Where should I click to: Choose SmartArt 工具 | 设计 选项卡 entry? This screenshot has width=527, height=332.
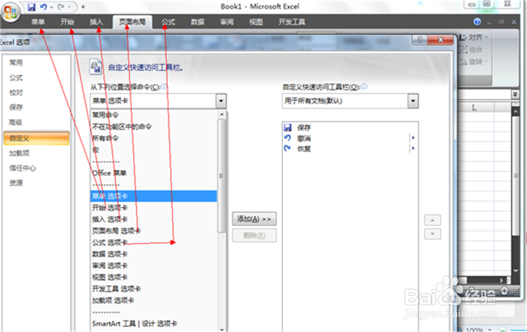click(154, 323)
